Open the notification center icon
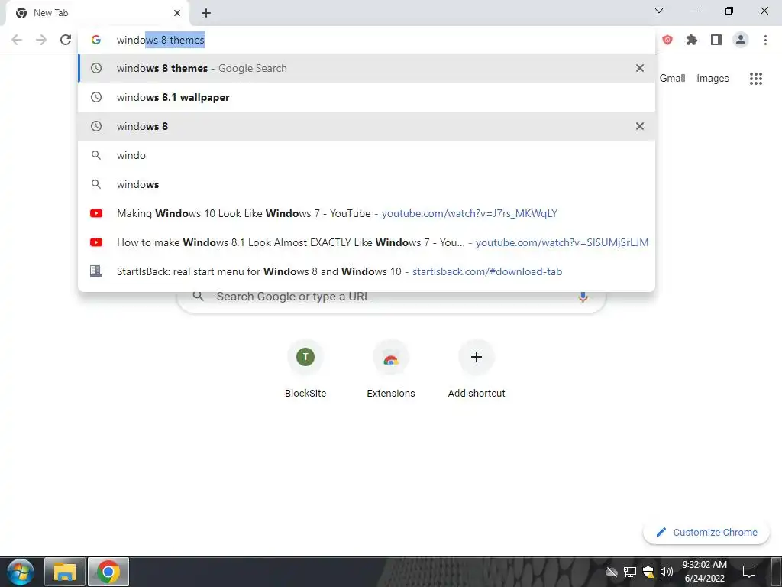 coord(749,572)
